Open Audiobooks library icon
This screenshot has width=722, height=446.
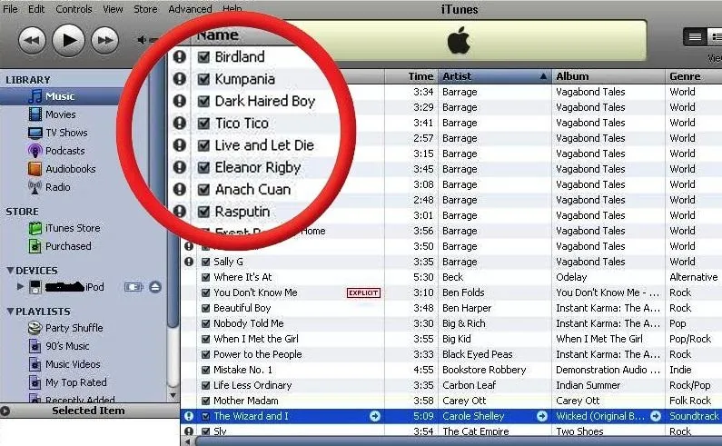click(x=35, y=169)
